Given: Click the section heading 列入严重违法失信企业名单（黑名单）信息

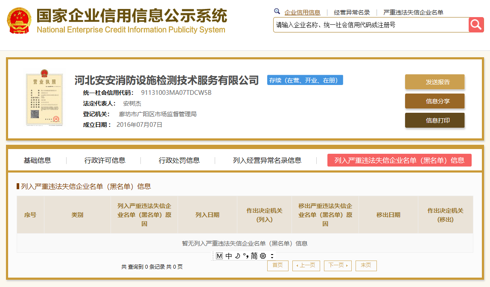Looking at the screenshot, I should [x=86, y=187].
